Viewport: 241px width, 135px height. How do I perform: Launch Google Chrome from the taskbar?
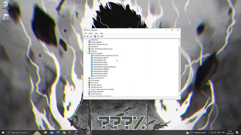pos(64,132)
